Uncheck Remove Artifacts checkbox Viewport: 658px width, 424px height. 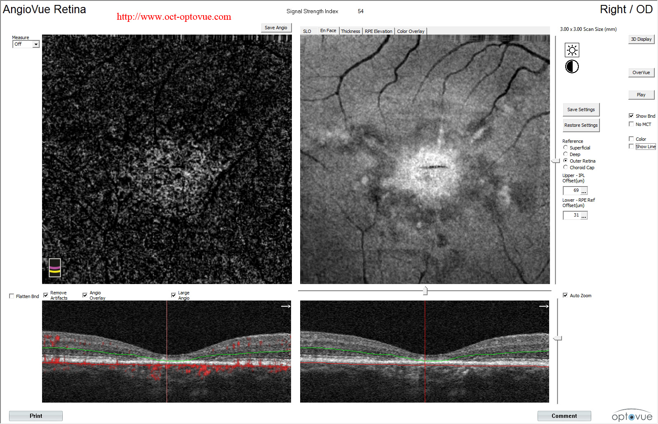46,295
